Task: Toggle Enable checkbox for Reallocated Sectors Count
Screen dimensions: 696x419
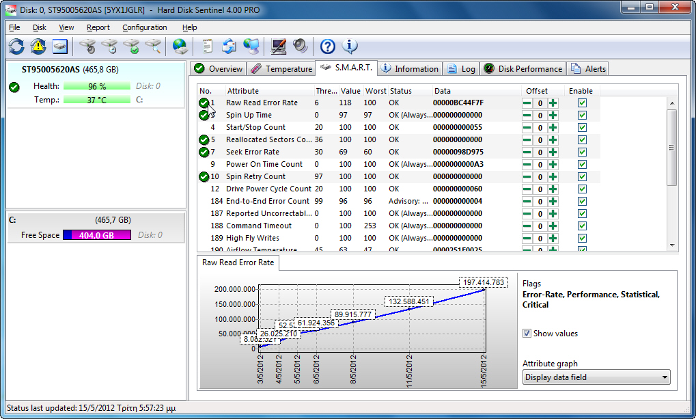Action: coord(582,139)
